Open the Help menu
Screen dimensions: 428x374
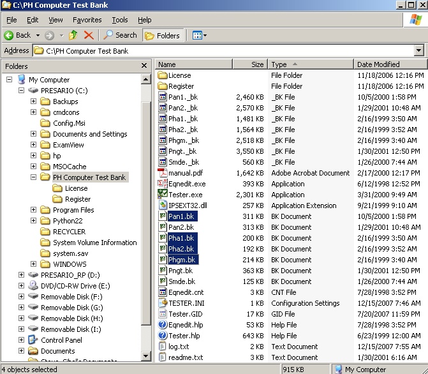coord(144,20)
